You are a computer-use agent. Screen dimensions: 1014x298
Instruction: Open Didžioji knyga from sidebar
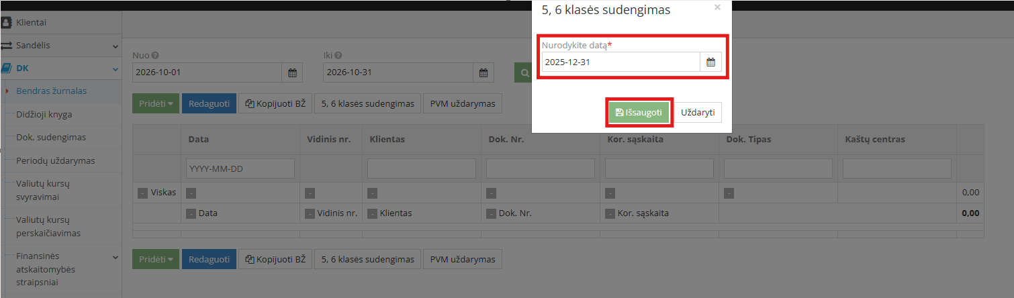(x=44, y=114)
